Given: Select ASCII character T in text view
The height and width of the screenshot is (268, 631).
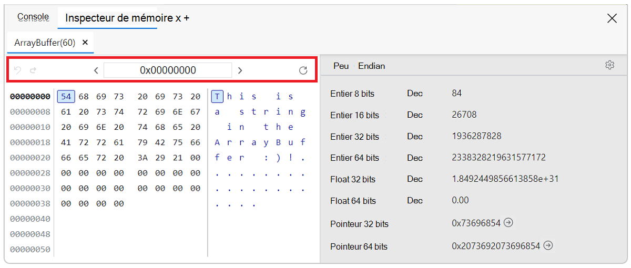Looking at the screenshot, I should click(x=217, y=97).
